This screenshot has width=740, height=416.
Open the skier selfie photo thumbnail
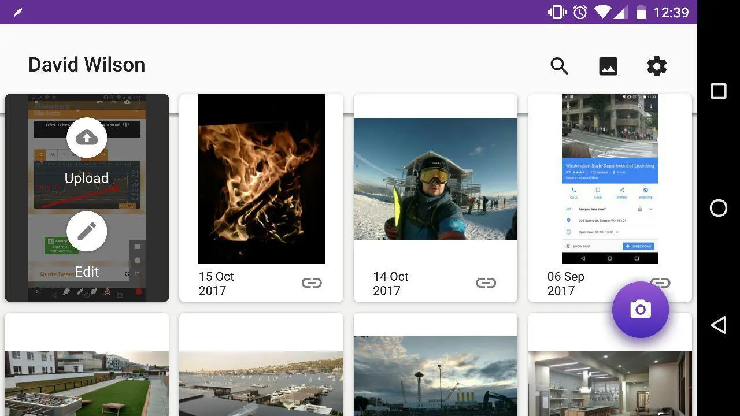point(435,179)
